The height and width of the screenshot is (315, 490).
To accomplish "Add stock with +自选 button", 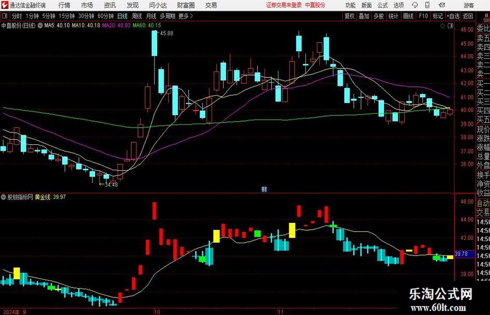I will pos(453,16).
